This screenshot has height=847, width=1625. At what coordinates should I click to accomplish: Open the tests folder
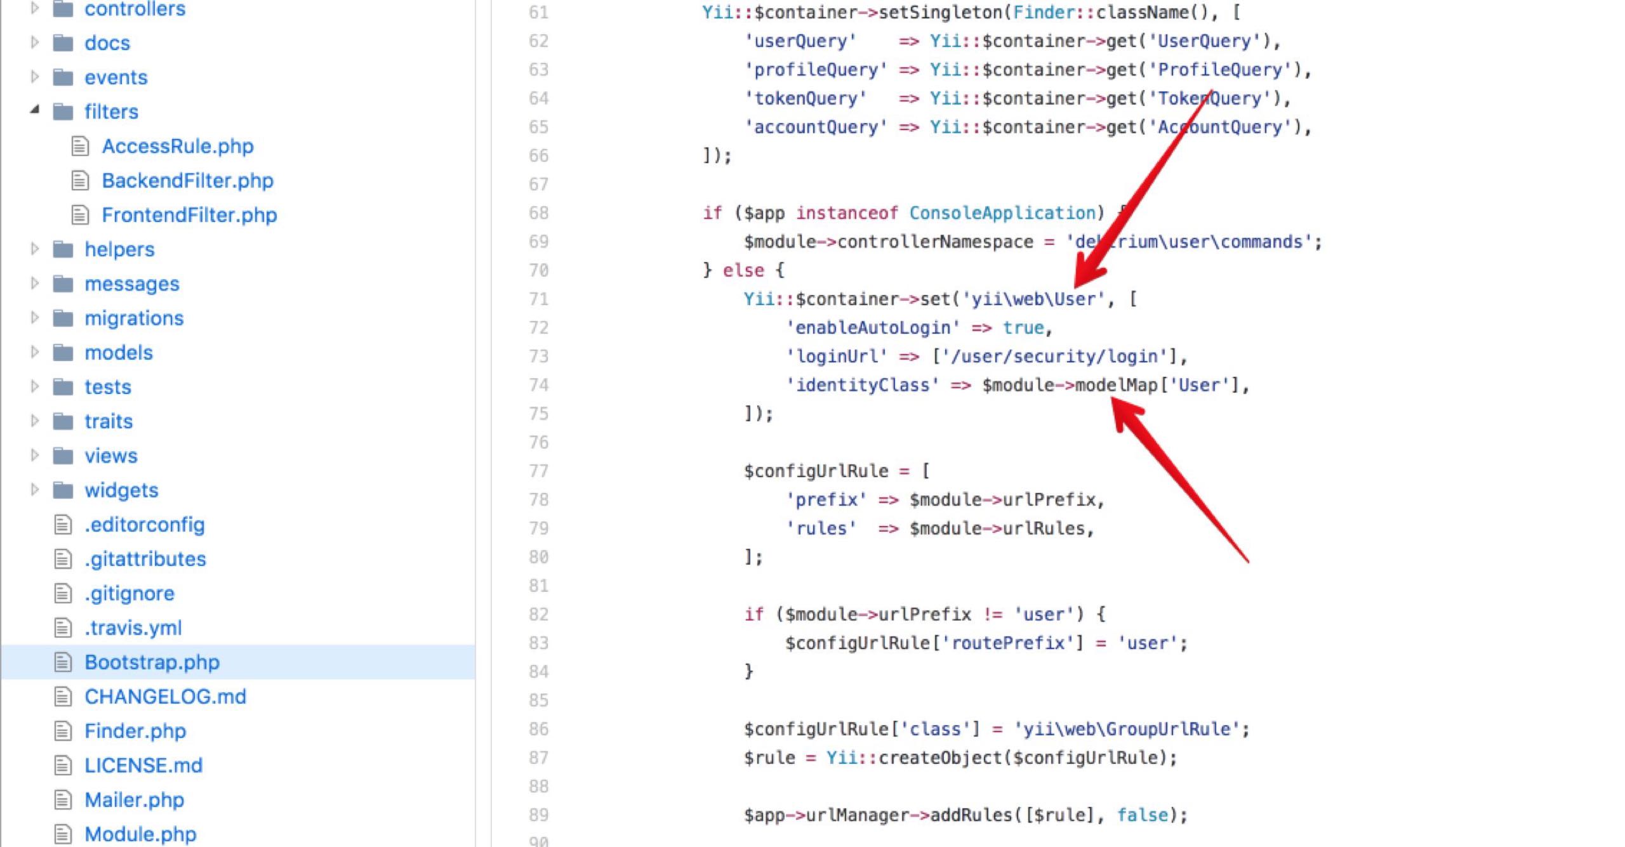pos(108,387)
